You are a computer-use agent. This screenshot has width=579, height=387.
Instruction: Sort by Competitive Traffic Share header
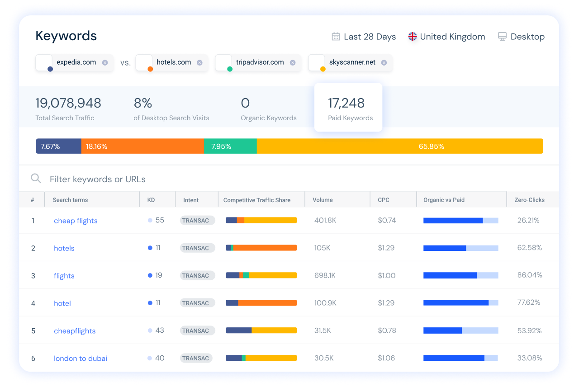(x=257, y=200)
